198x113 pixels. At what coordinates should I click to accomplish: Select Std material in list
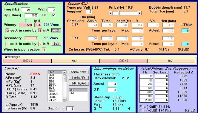78,93
